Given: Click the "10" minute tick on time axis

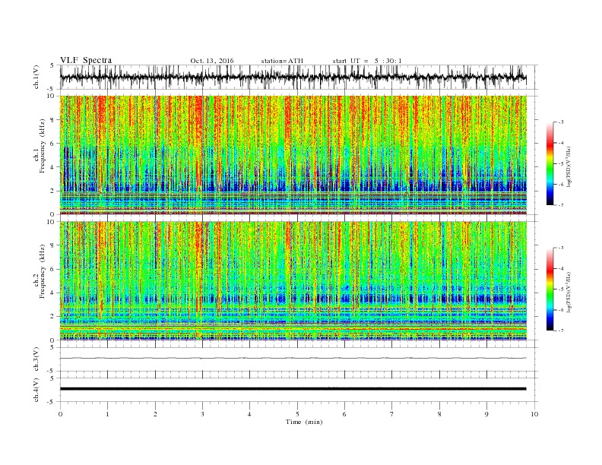Looking at the screenshot, I should [534, 414].
